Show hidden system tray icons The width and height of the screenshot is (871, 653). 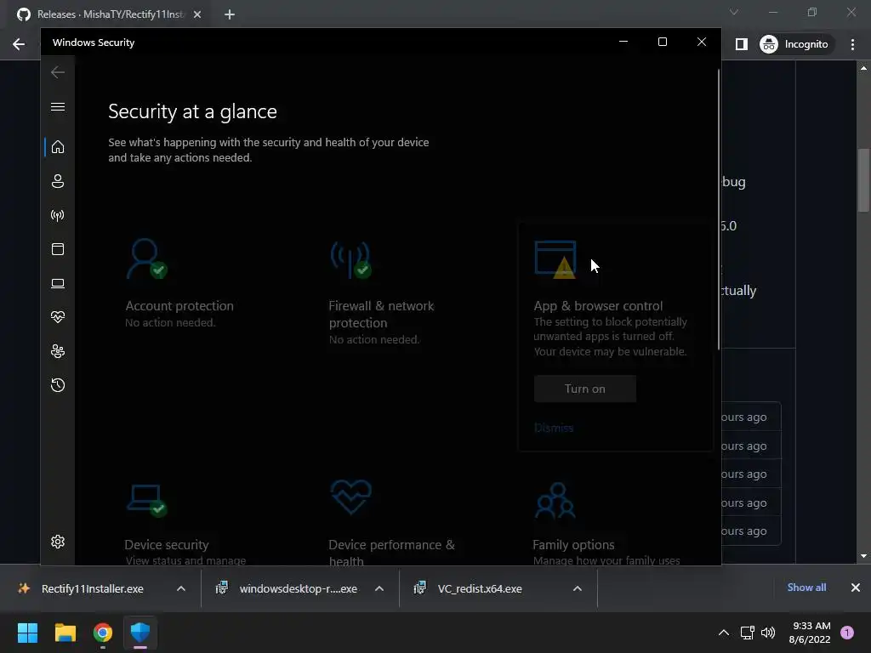[x=724, y=633]
